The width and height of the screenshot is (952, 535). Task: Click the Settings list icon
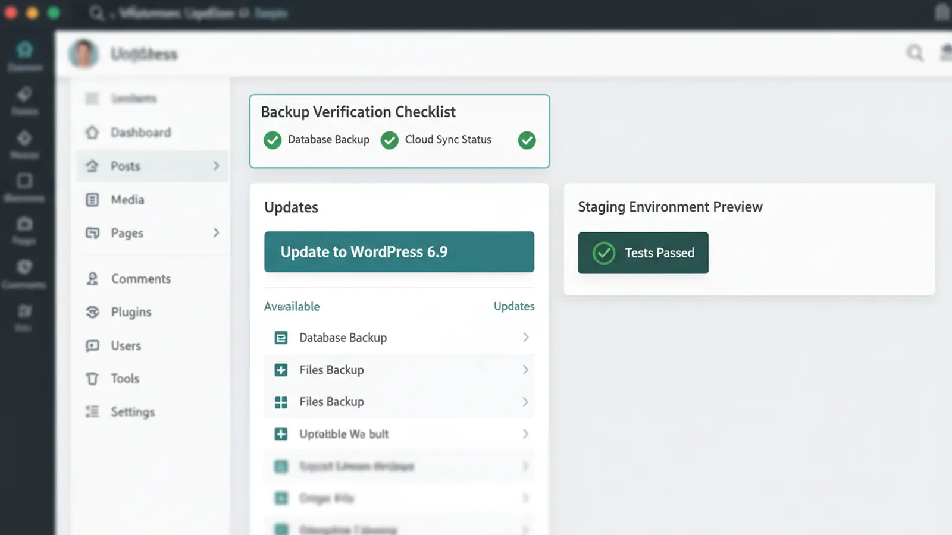click(x=92, y=411)
